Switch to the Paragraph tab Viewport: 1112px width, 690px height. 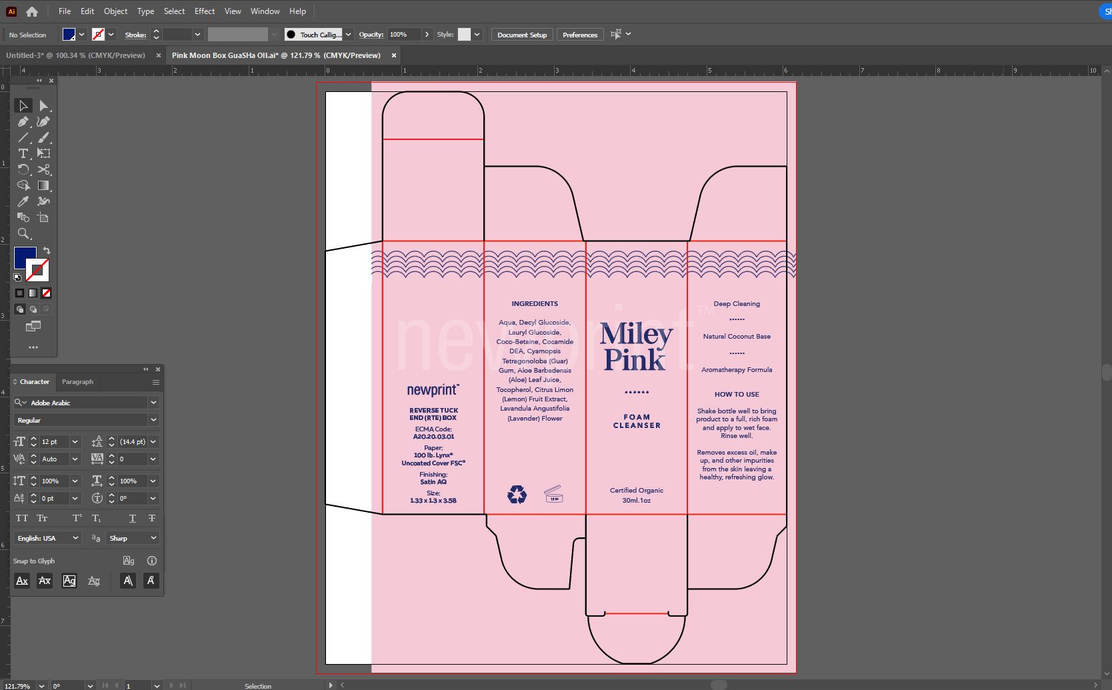[77, 381]
